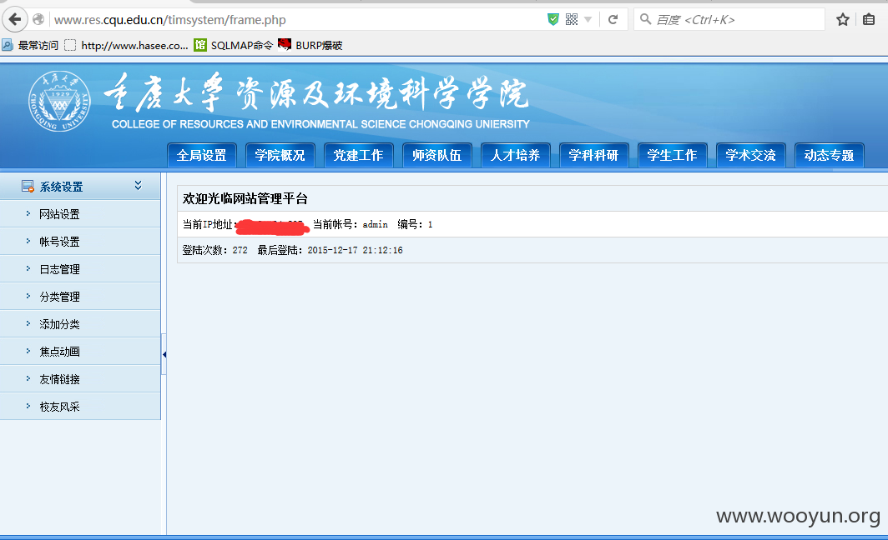This screenshot has height=540, width=888.
Task: Collapse the sidebar with the splitter arrow
Action: tap(164, 354)
